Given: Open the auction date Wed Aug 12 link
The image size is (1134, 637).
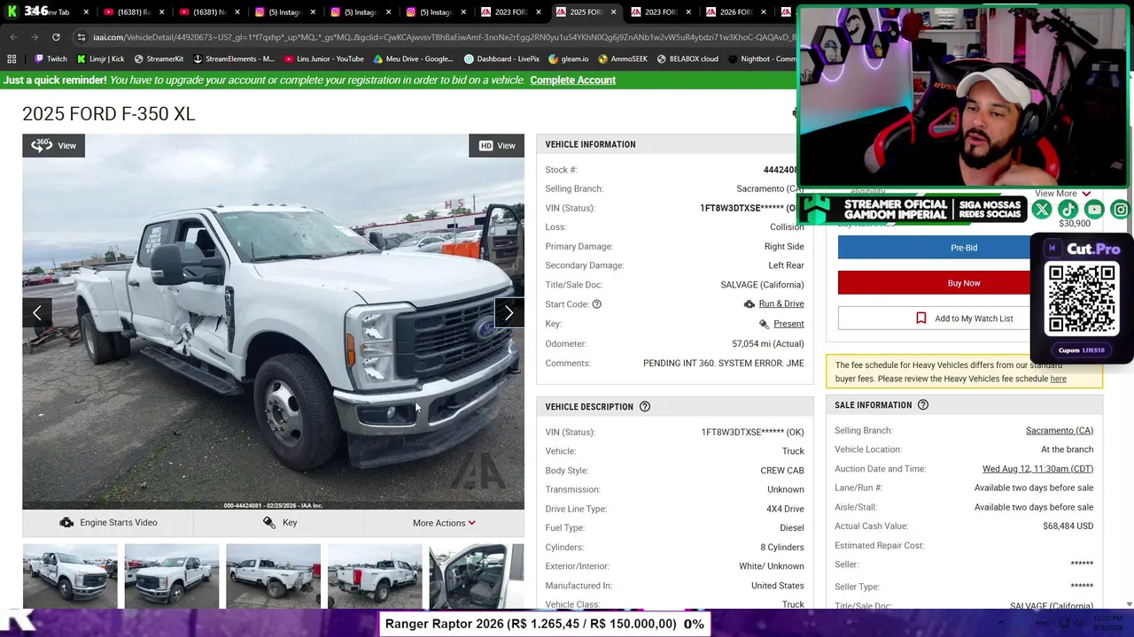Looking at the screenshot, I should [1037, 469].
